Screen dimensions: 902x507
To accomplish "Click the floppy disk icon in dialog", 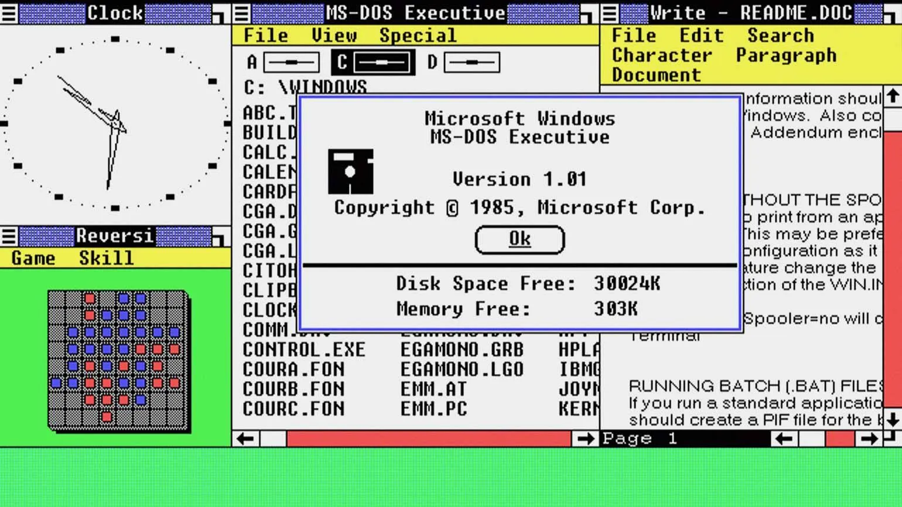I will tap(350, 172).
